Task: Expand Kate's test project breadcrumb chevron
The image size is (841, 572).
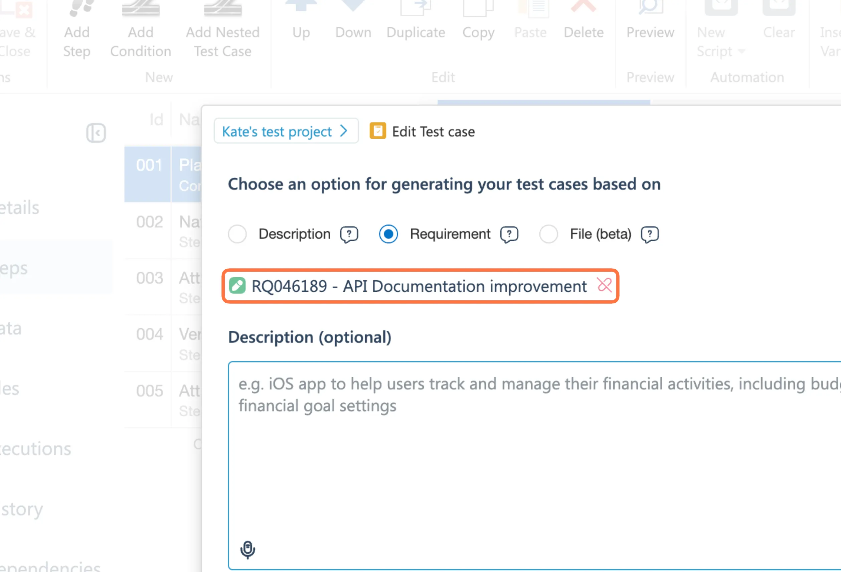Action: pos(344,131)
